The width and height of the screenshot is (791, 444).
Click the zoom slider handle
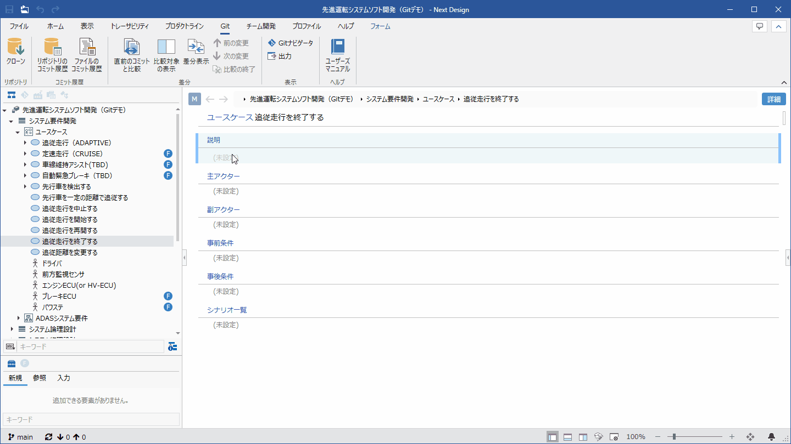pos(674,437)
